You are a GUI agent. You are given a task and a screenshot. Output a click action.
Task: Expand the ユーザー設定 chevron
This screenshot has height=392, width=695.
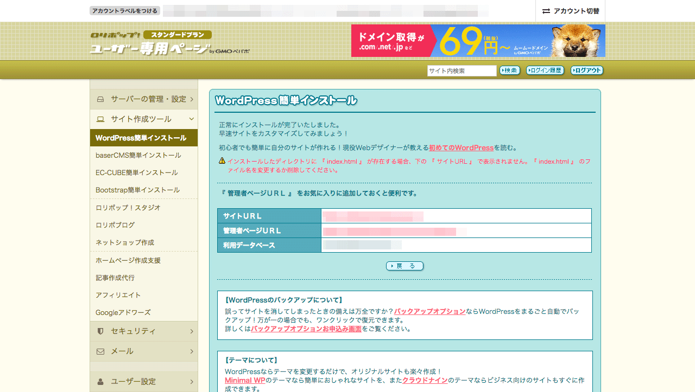tap(192, 382)
